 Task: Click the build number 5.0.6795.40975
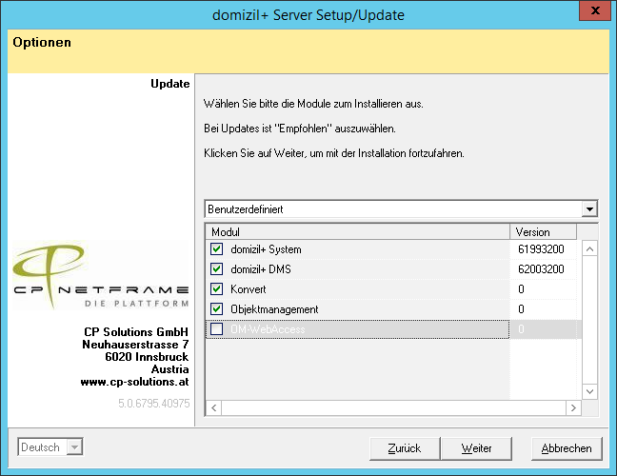click(x=154, y=404)
